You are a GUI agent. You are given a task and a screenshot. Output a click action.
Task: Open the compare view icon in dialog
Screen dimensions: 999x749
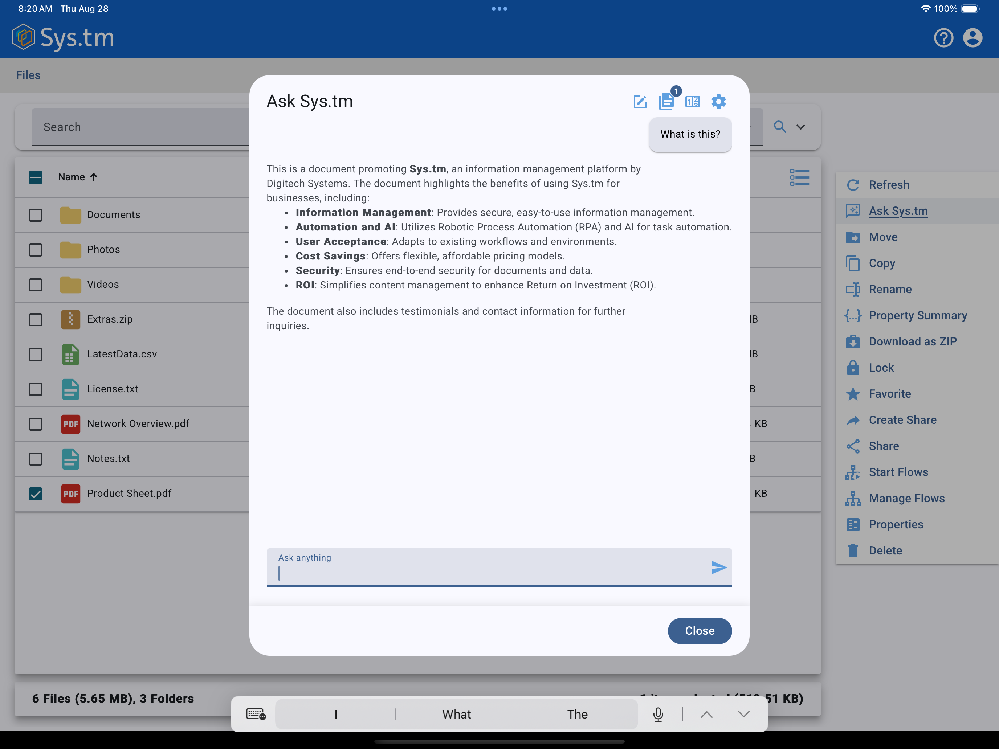coord(692,102)
